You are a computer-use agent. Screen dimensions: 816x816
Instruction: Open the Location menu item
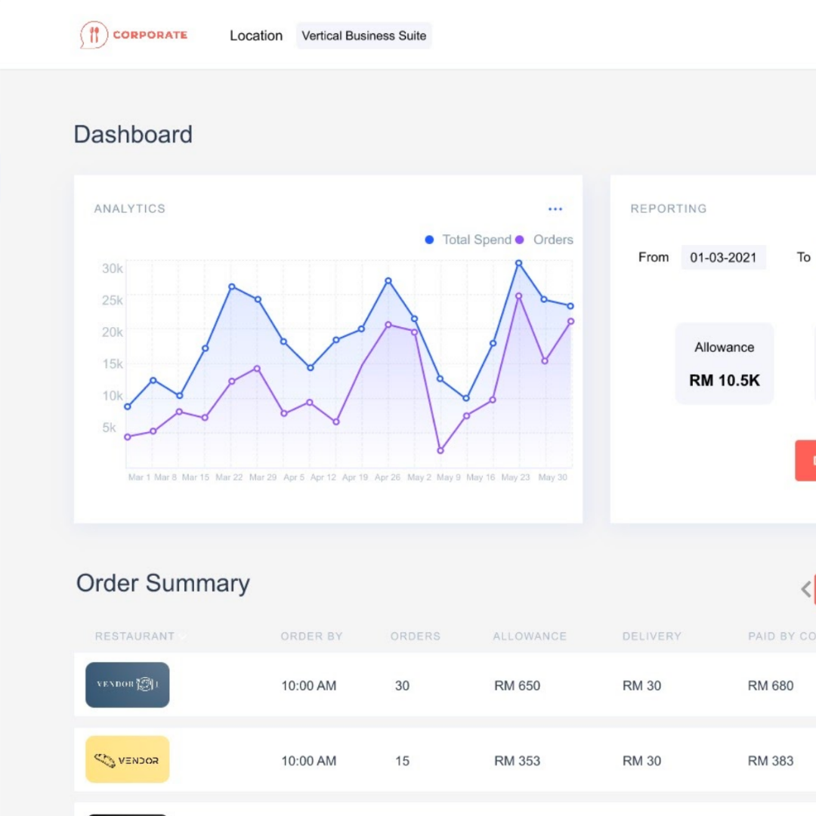[x=256, y=36]
